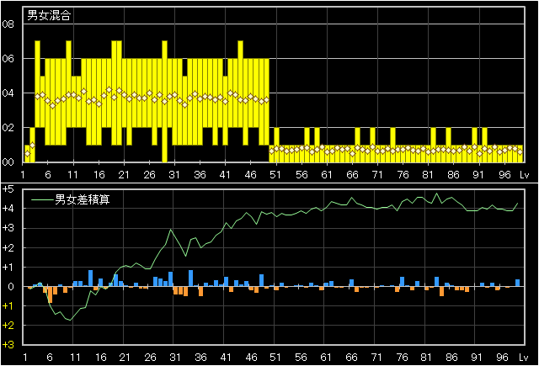The image size is (539, 366).
Task: Select level 61 tick under 男女混合 chart
Action: (x=326, y=175)
